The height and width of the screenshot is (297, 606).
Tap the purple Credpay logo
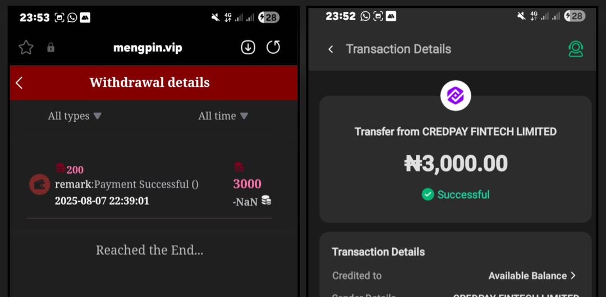456,95
